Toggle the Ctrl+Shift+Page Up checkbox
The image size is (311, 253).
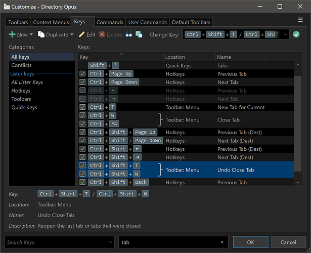tap(82, 132)
